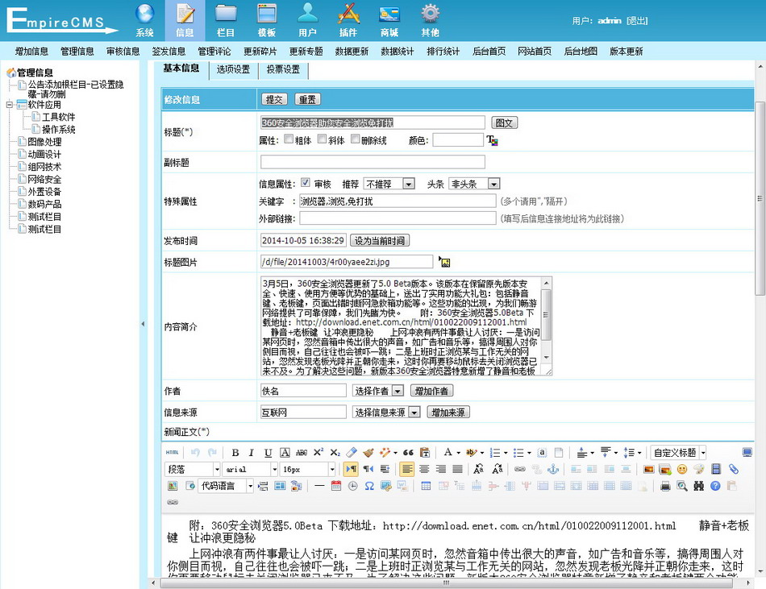Apply bold in editor toolbar
This screenshot has height=589, width=766.
point(235,452)
